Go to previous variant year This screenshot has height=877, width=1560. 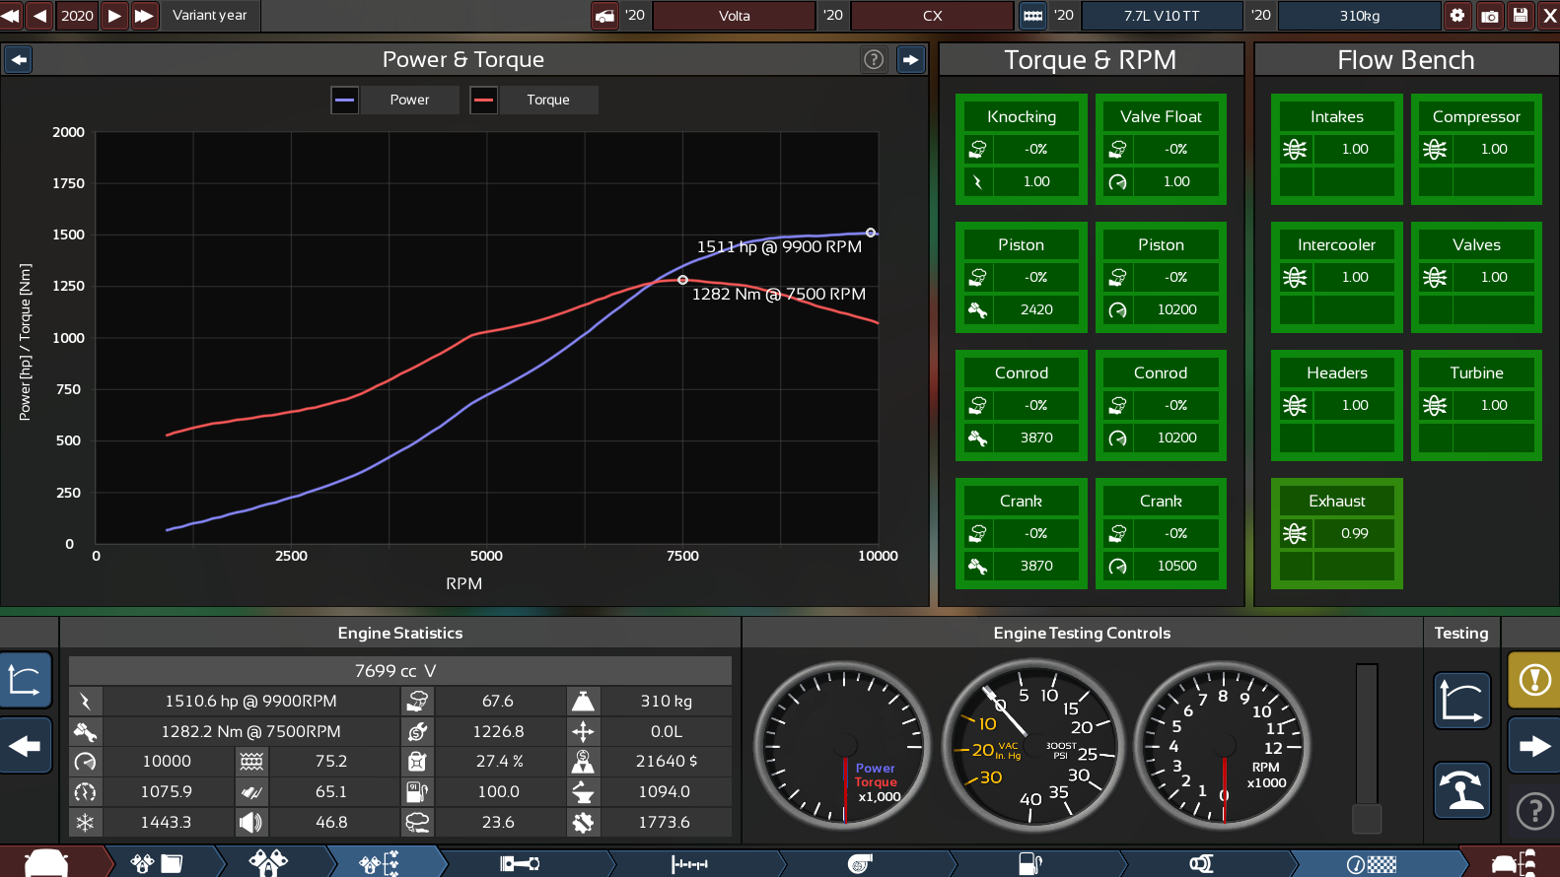(40, 16)
